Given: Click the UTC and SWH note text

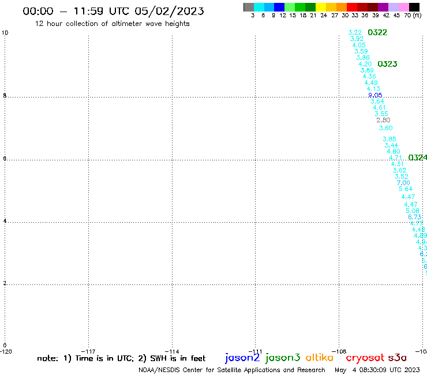Looking at the screenshot, I should pyautogui.click(x=121, y=358).
